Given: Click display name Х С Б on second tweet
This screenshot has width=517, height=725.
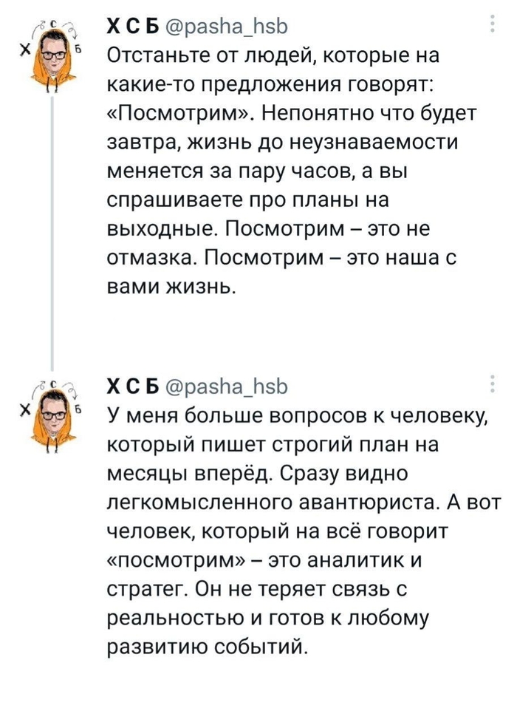Looking at the screenshot, I should click(x=133, y=387).
